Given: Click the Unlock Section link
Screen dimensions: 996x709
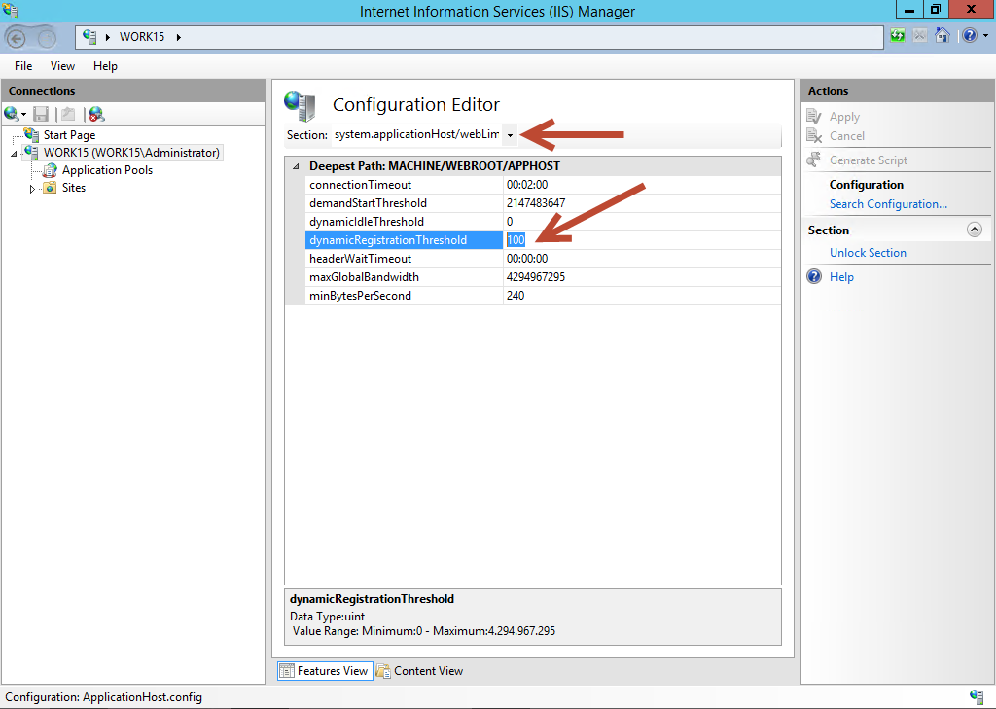Looking at the screenshot, I should pos(868,253).
